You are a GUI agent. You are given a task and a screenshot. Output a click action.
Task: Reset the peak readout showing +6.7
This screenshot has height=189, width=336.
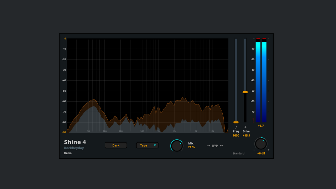coord(261,126)
